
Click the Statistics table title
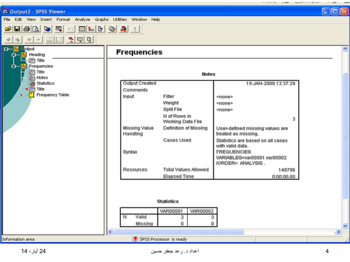[x=167, y=201]
